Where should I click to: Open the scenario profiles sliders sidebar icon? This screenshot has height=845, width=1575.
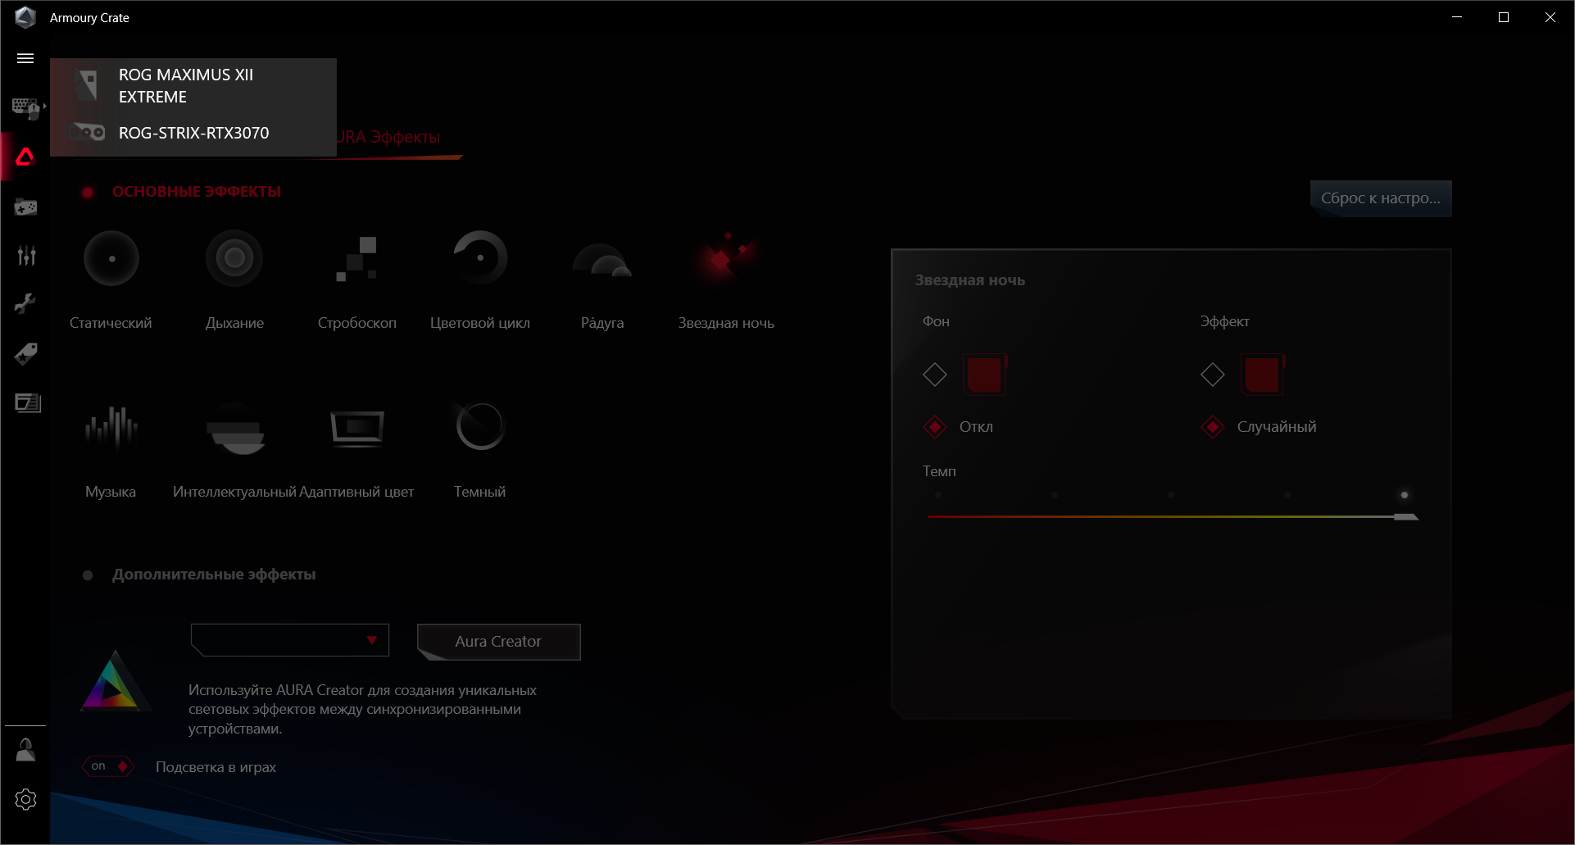tap(26, 256)
